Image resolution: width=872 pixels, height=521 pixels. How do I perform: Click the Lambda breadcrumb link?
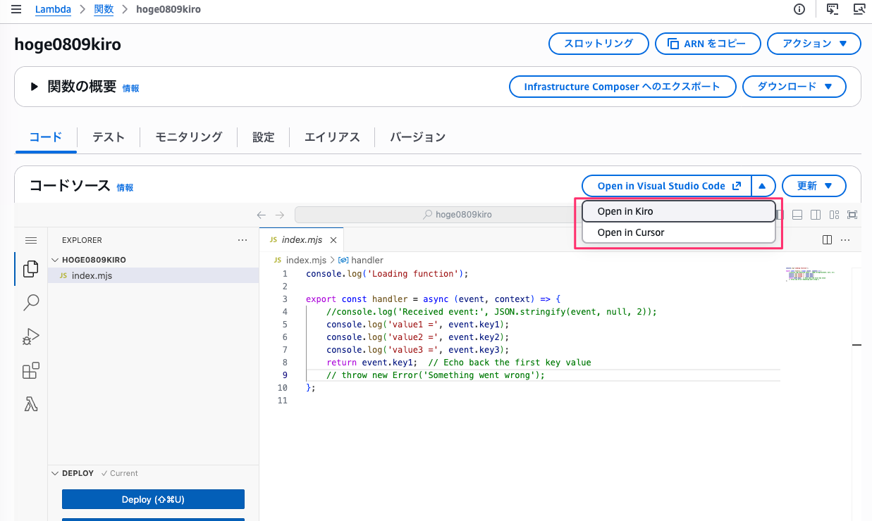[x=53, y=9]
